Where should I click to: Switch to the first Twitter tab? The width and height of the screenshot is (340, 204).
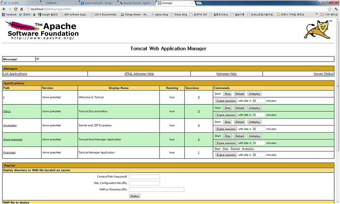21,3
